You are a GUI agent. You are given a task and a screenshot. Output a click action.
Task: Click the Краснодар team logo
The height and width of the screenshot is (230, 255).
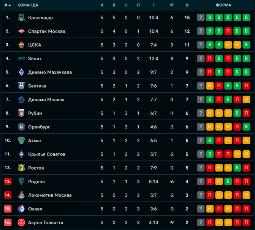click(21, 17)
